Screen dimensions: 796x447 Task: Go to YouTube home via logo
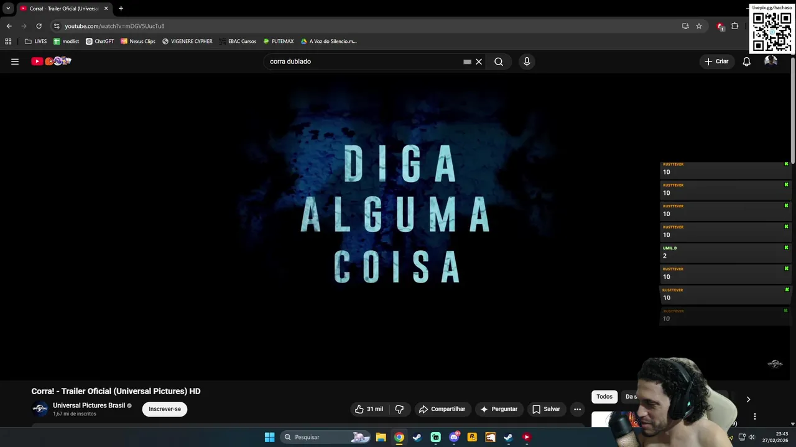tap(52, 61)
